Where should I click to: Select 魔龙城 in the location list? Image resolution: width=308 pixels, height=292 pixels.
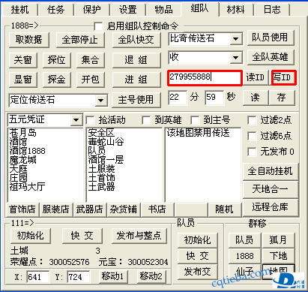coord(23,160)
